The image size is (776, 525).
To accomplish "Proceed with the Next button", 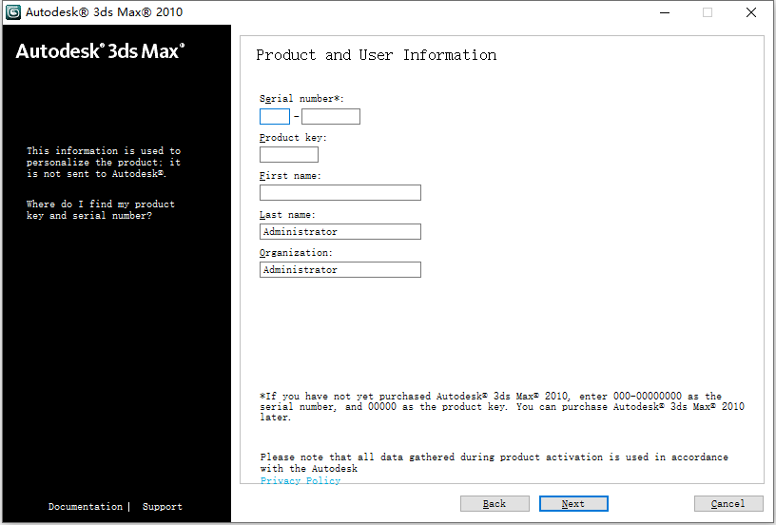I will tap(573, 504).
